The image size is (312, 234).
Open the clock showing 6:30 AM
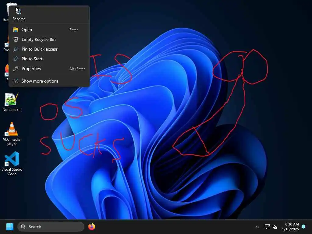point(290,227)
